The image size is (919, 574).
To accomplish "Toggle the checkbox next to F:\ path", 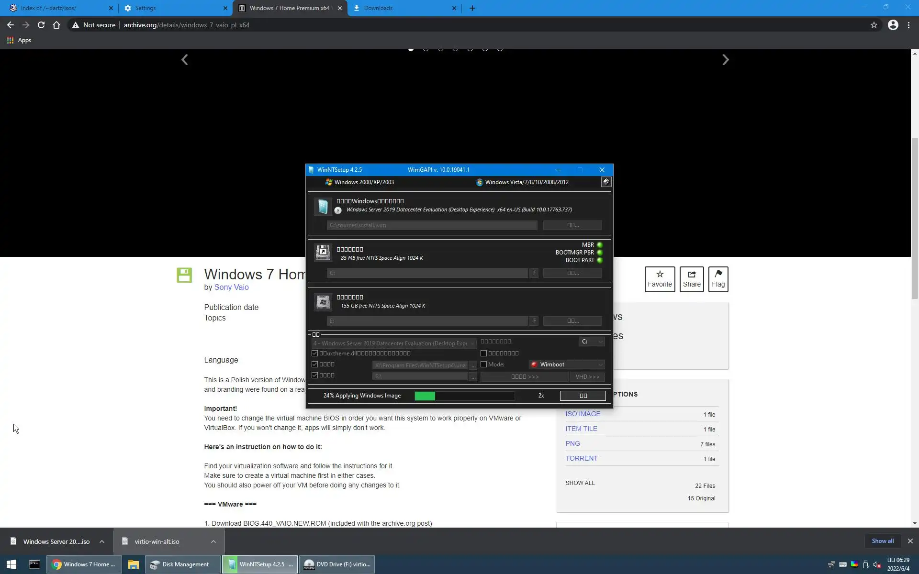I will 315,375.
